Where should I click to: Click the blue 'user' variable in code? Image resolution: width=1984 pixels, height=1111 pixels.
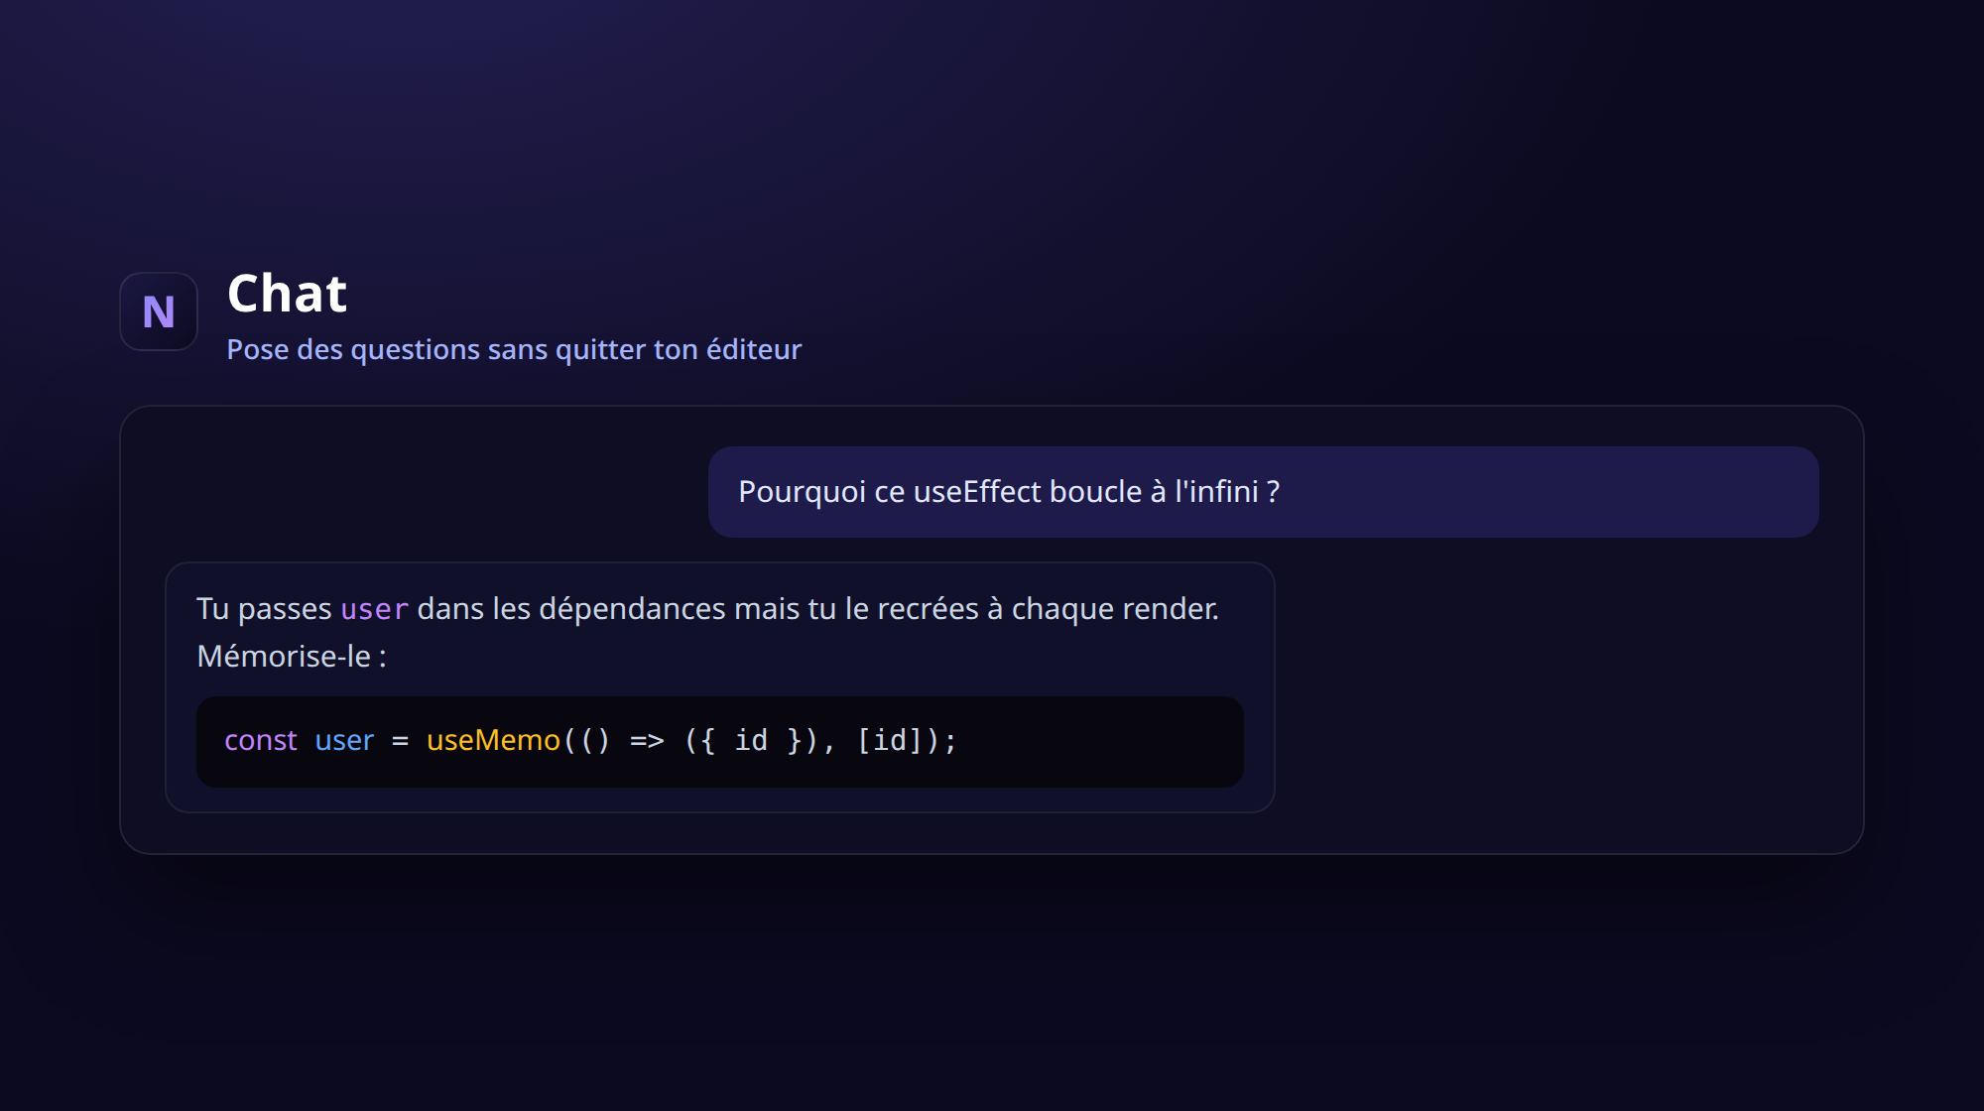pos(344,740)
